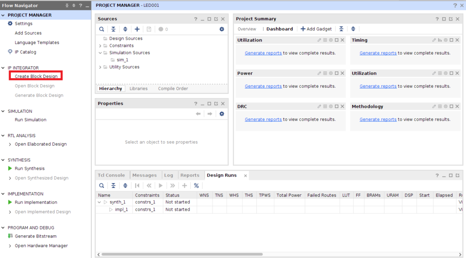Click Expand All icon in Sources toolbar
Screen dimensions: 466x258
(x=125, y=29)
